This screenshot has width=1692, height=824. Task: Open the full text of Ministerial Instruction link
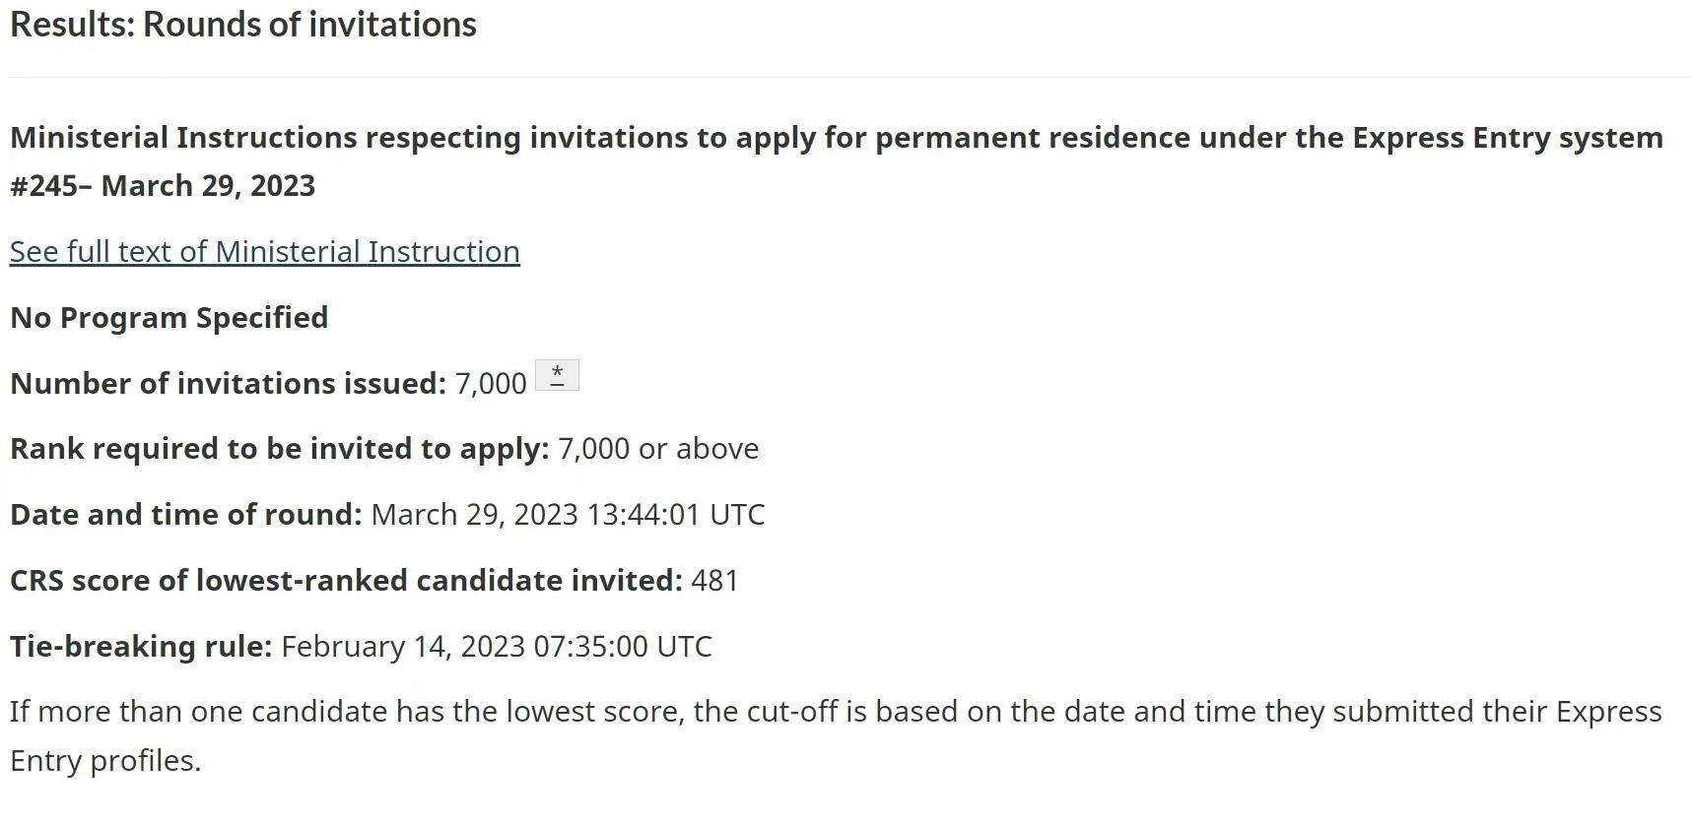coord(264,252)
